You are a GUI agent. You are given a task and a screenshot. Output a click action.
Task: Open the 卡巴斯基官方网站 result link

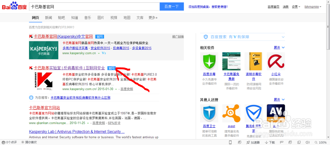pyautogui.click(x=45, y=108)
